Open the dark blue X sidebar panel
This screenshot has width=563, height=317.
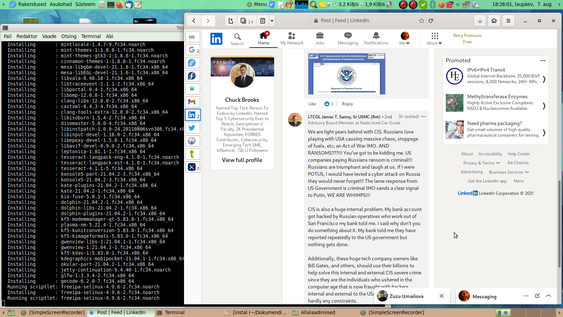click(x=192, y=167)
